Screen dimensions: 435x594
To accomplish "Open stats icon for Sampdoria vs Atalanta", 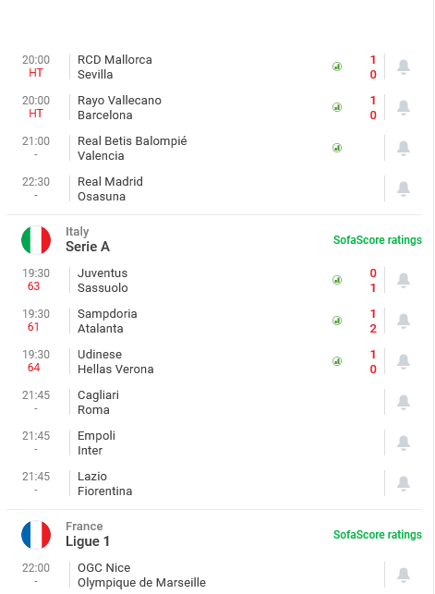I will tap(337, 321).
